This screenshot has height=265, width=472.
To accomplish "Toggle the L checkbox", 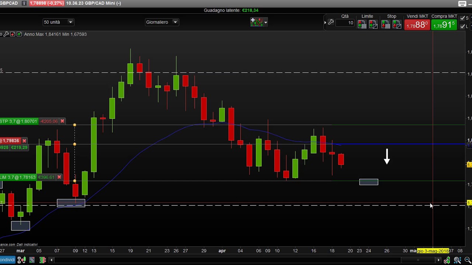I will 462,26.
